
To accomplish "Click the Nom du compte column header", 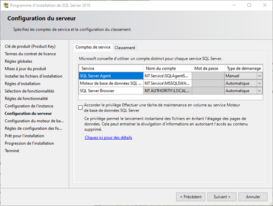I will pos(167,68).
